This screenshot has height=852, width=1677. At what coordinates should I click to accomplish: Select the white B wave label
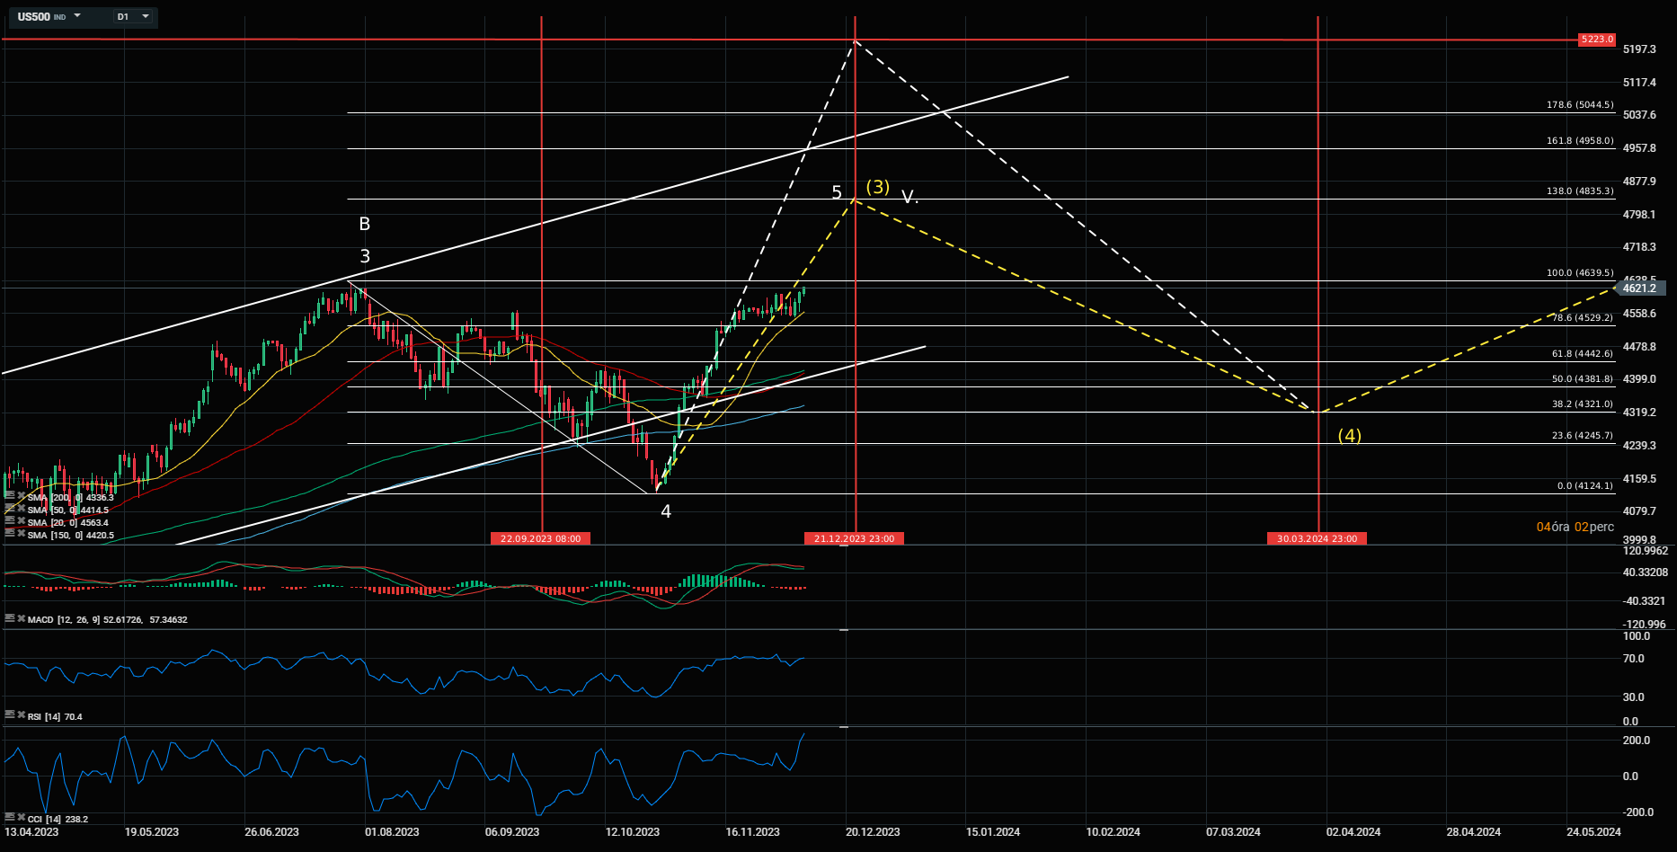point(365,224)
